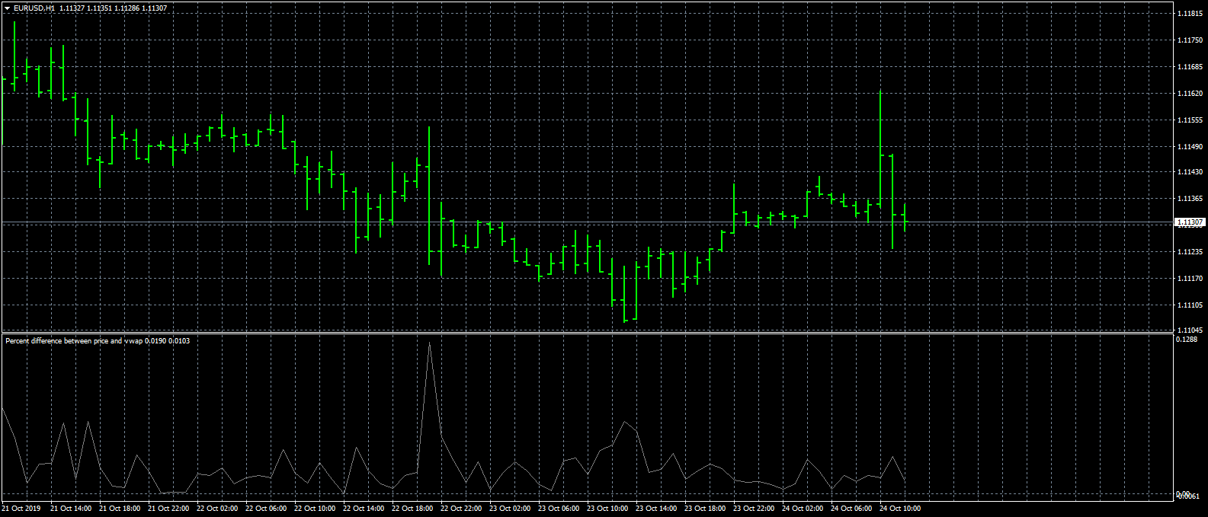This screenshot has height=517, width=1208.
Task: Click the 22 Oct 02:00 time label
Action: point(217,508)
